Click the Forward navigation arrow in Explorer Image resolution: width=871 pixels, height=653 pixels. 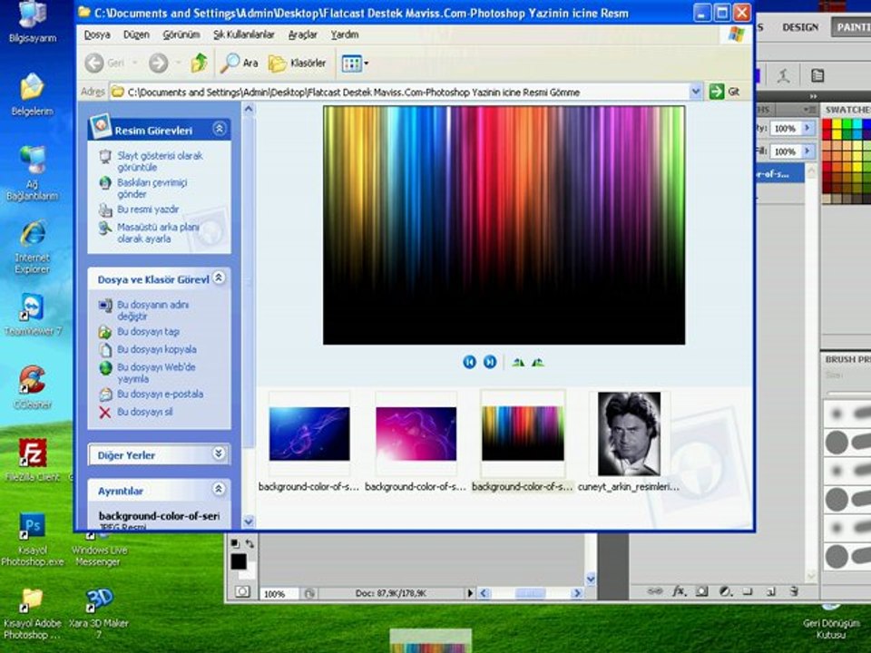click(158, 63)
